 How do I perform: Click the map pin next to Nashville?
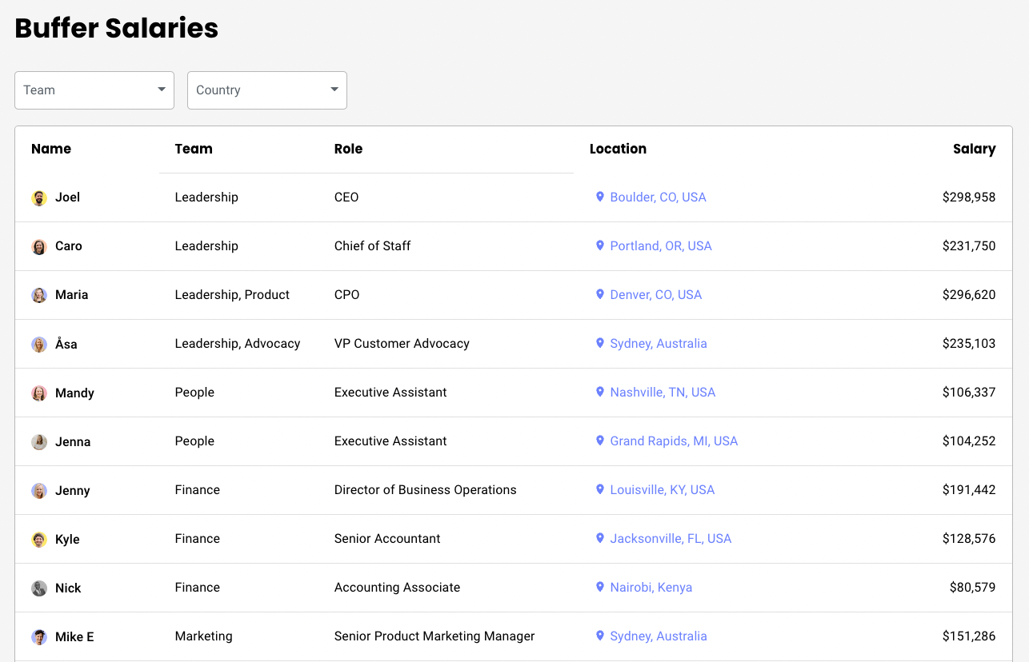pyautogui.click(x=600, y=392)
